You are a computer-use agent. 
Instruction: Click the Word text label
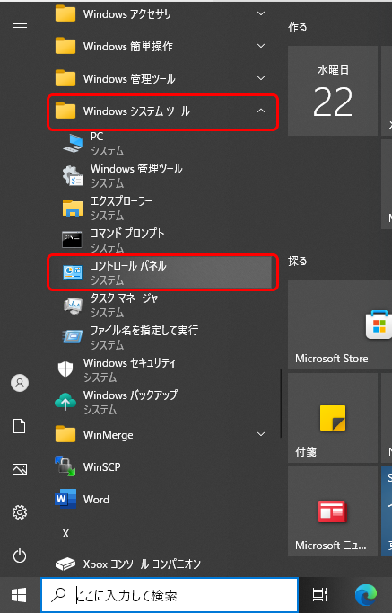[x=96, y=499]
